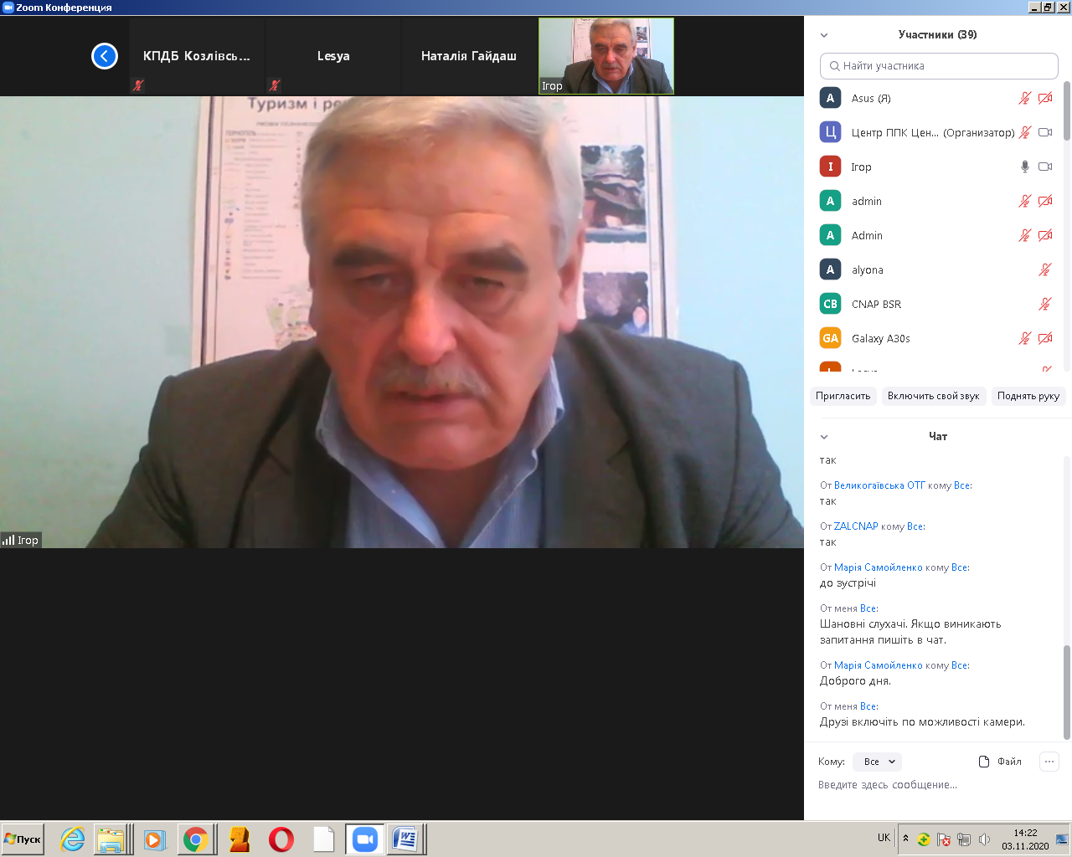This screenshot has height=857, width=1072.
Task: Open Google Chrome from the taskbar
Action: pos(196,839)
